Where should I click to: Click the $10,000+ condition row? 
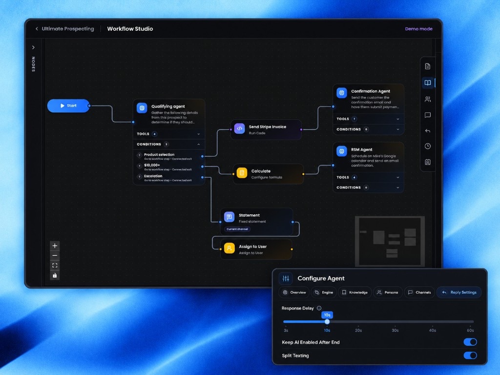click(168, 167)
